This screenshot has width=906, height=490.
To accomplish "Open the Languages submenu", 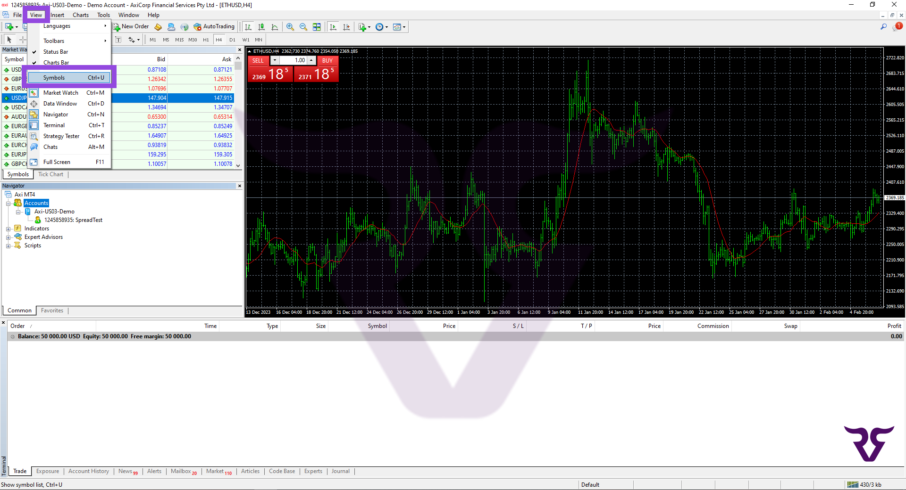I will pos(69,26).
